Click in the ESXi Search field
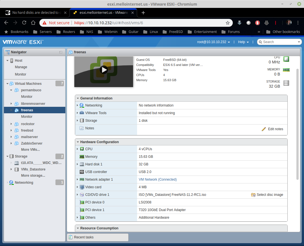The image size is (304, 246). [279, 42]
